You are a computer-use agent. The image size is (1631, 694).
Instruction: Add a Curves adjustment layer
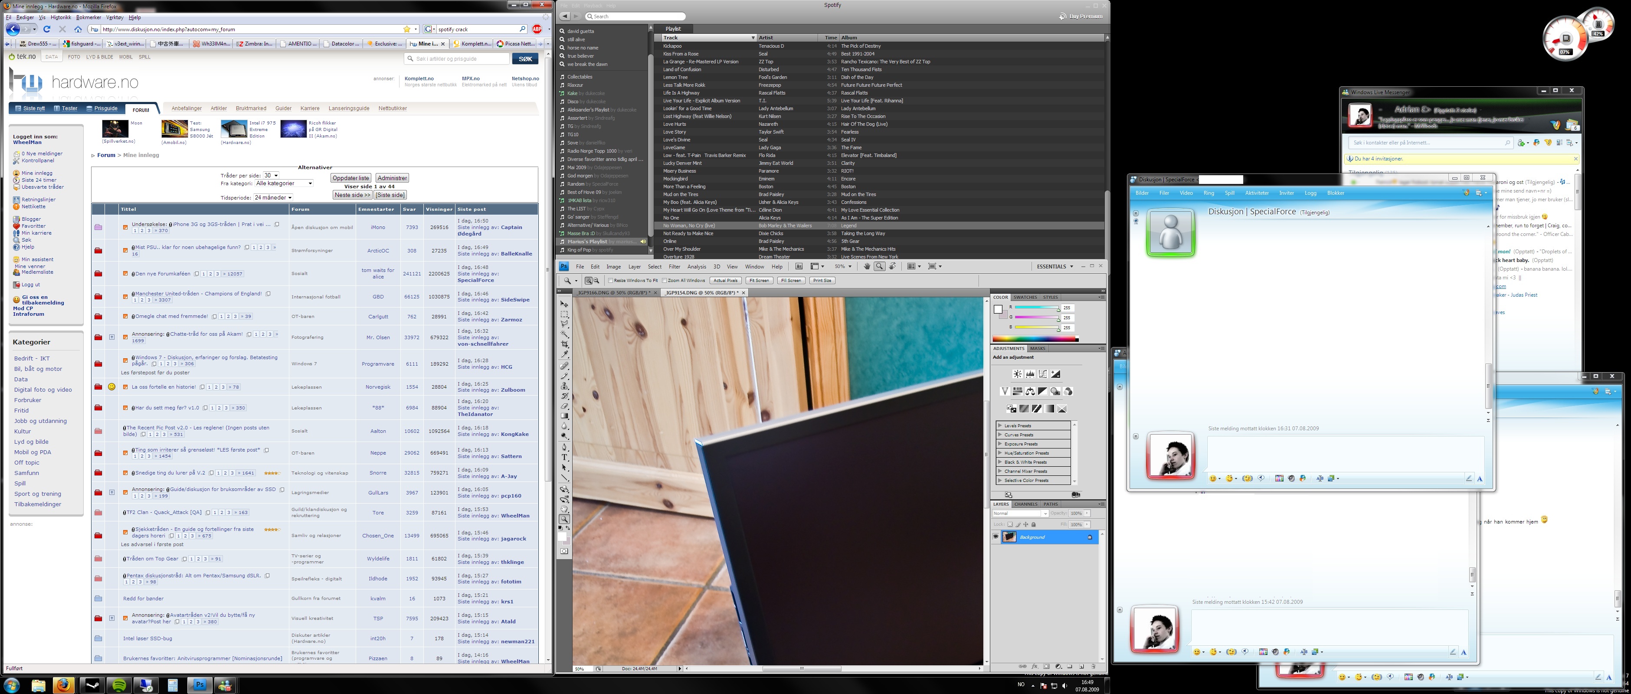point(1043,374)
